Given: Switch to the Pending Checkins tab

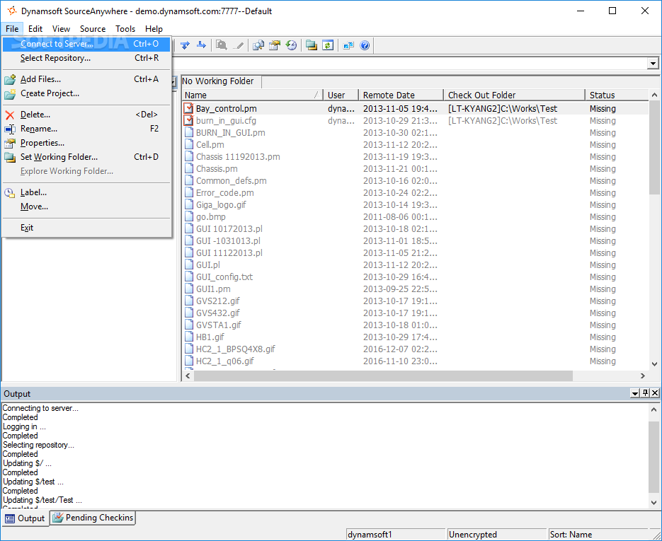Looking at the screenshot, I should point(93,518).
